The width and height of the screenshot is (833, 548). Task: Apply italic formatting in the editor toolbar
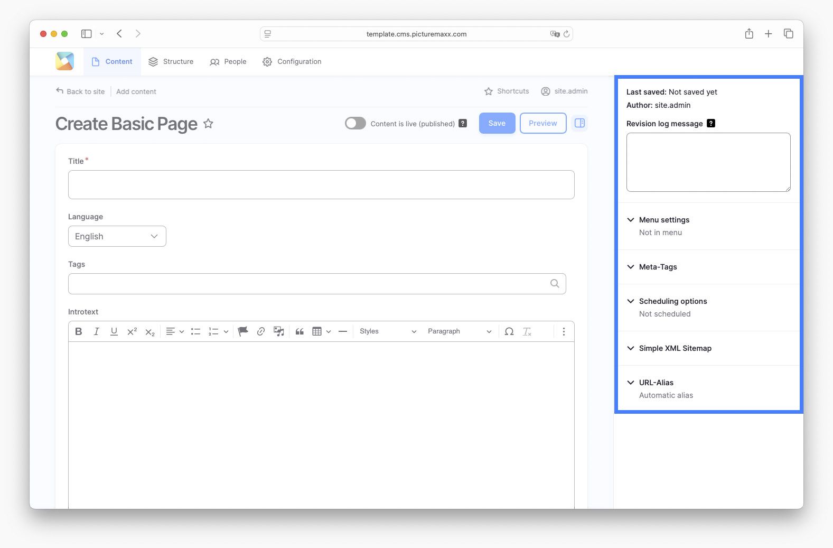pos(96,331)
